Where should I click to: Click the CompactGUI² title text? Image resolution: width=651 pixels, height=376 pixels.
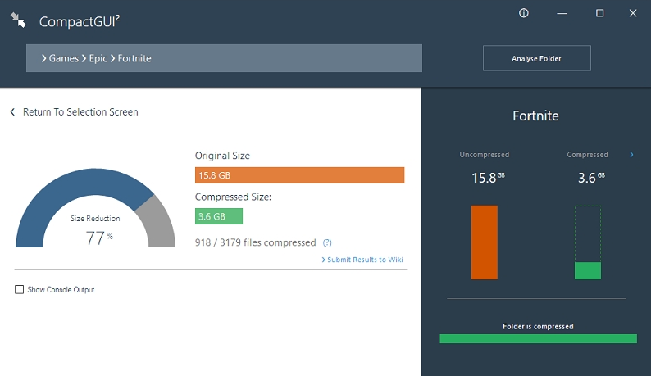80,21
